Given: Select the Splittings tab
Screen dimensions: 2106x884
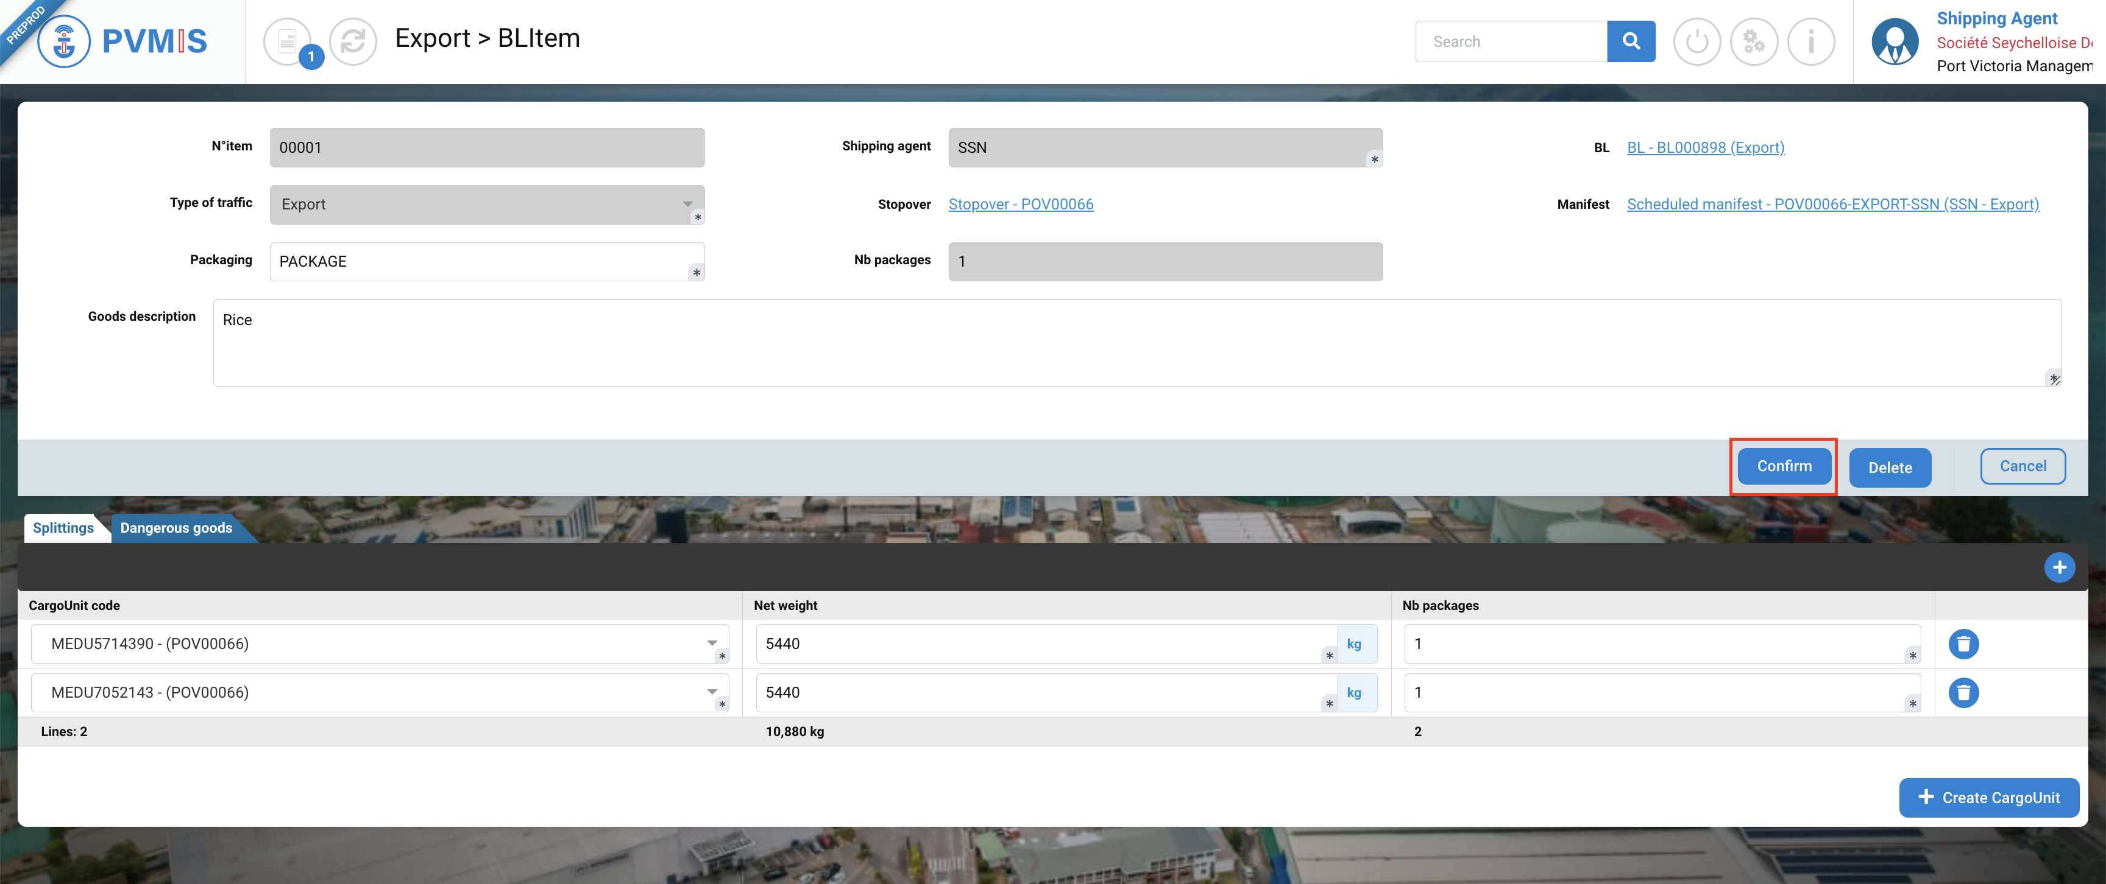Looking at the screenshot, I should click(x=63, y=528).
